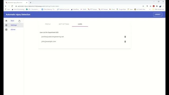169x95 pixels.
Task: Click the User List for Department heading
Action: tap(49, 32)
